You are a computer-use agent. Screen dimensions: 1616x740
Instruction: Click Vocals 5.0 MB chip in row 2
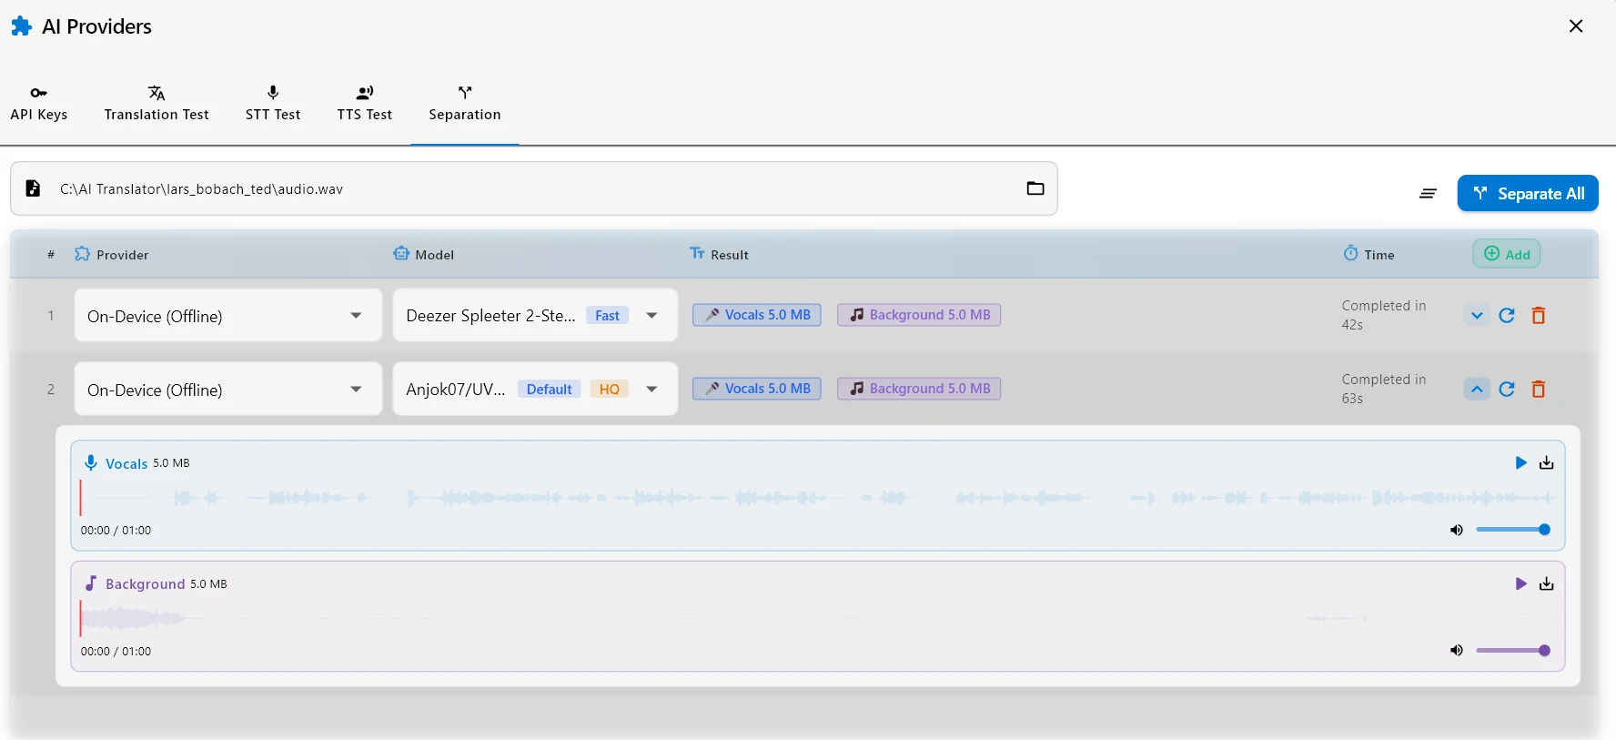757,389
